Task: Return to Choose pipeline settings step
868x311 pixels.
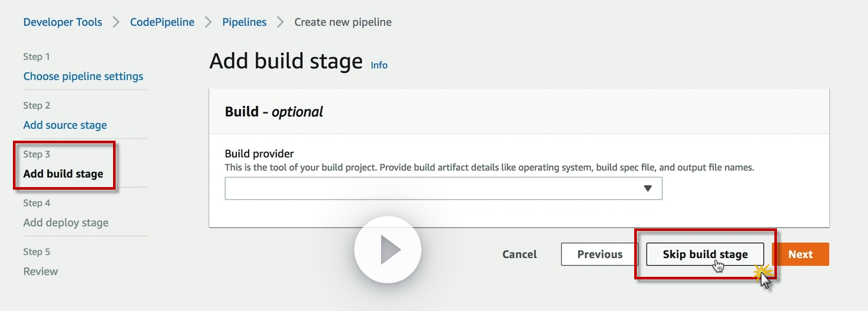Action: coord(83,76)
